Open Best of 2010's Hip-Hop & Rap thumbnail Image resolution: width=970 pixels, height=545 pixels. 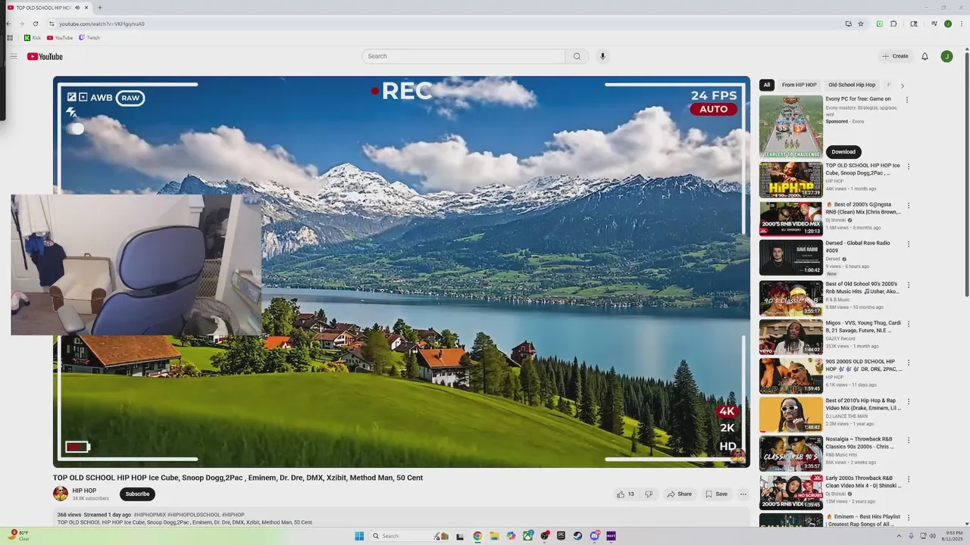pyautogui.click(x=791, y=415)
